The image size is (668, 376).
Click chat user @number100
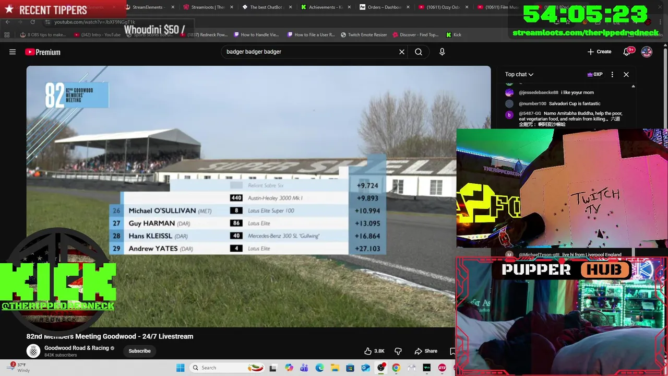click(x=532, y=103)
